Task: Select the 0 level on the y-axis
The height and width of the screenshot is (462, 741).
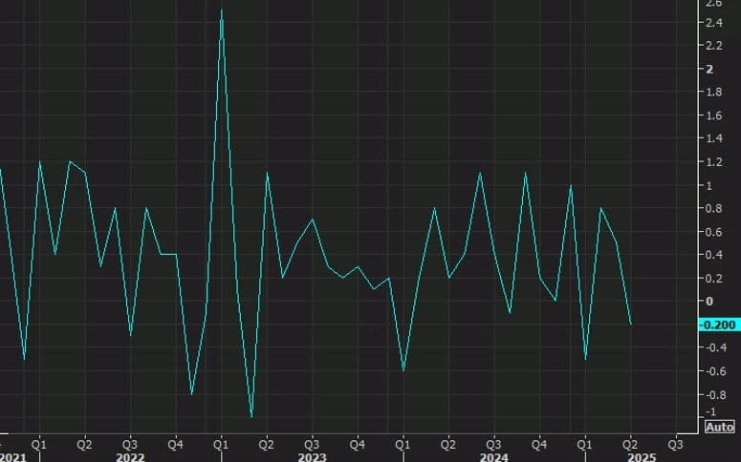Action: click(708, 302)
